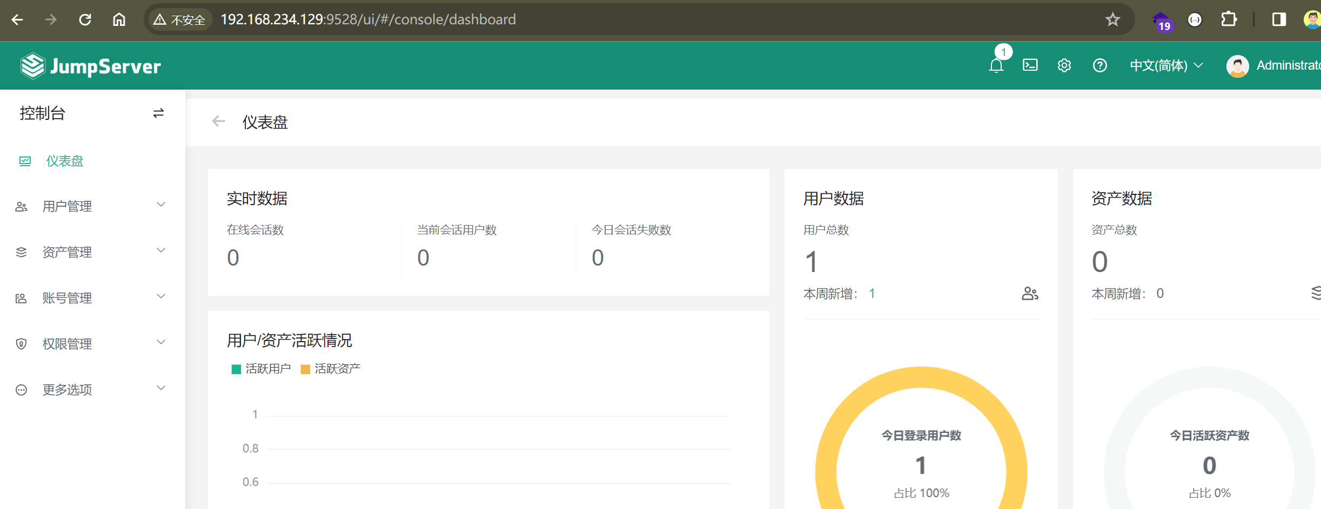Bookmark this page with star icon
Image resolution: width=1321 pixels, height=509 pixels.
tap(1112, 20)
